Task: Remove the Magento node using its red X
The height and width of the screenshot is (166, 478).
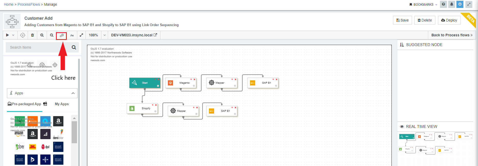Action: tap(195, 79)
